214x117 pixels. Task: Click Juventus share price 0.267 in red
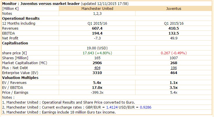click(x=174, y=53)
